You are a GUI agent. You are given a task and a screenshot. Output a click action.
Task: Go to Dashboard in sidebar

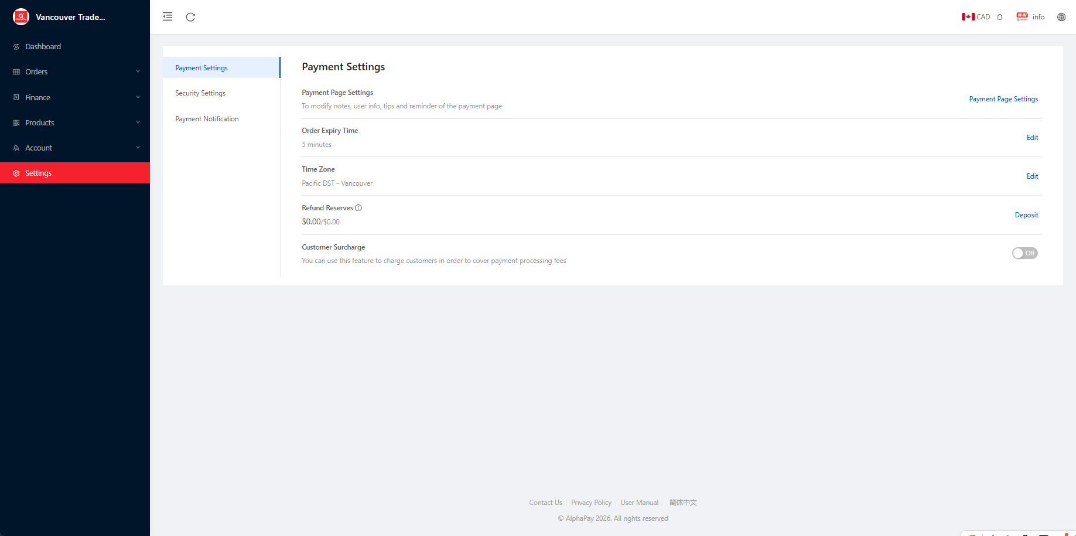tap(43, 47)
